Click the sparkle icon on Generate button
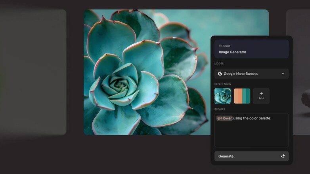310x174 pixels. tap(283, 156)
